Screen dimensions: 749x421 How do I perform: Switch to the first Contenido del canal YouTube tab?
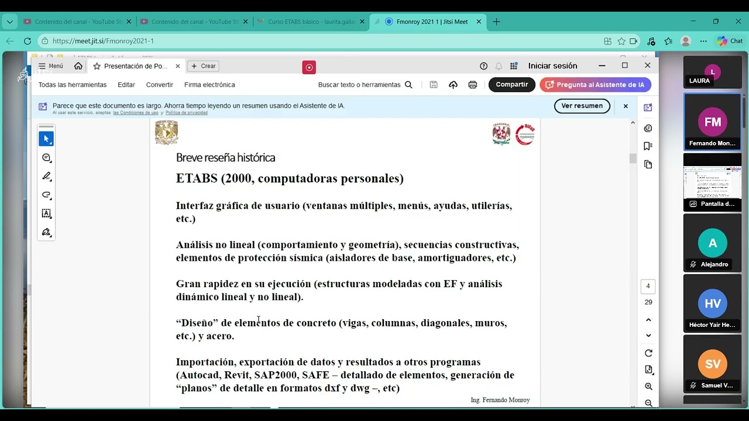point(77,22)
